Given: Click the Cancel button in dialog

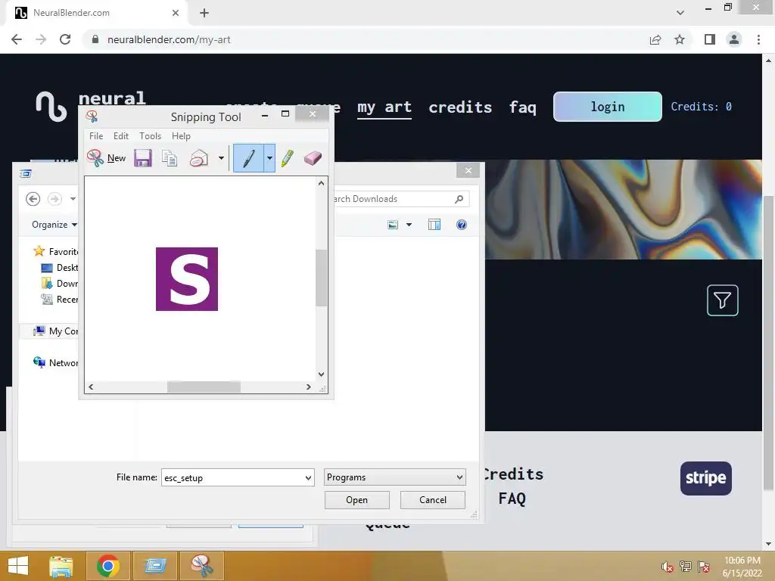Looking at the screenshot, I should [x=432, y=500].
